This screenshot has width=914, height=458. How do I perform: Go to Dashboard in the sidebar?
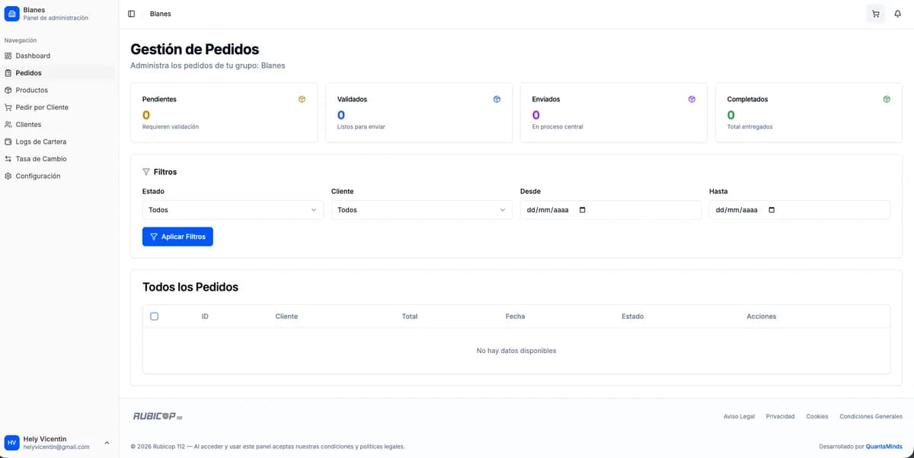click(33, 56)
